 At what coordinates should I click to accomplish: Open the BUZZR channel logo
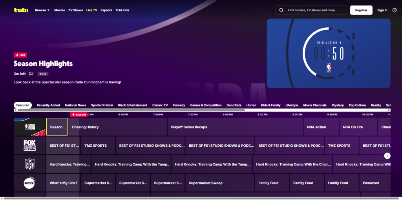[29, 183]
